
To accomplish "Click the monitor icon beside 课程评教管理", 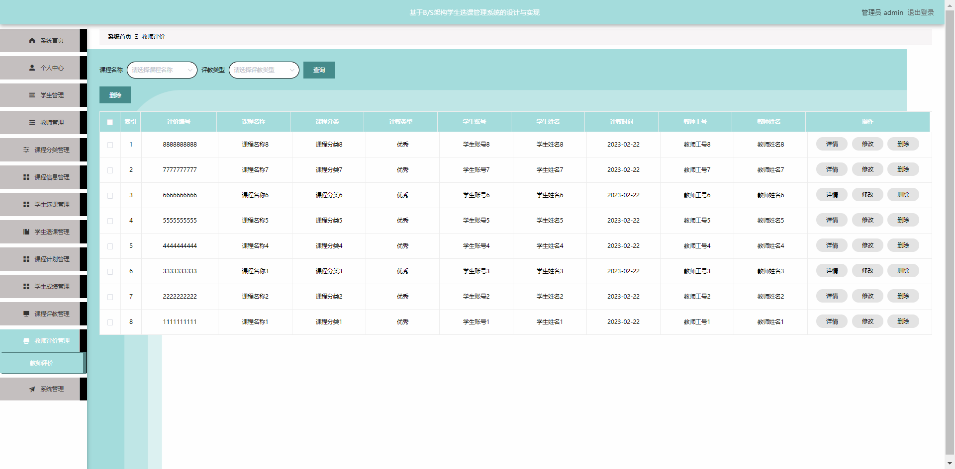I will tap(26, 314).
